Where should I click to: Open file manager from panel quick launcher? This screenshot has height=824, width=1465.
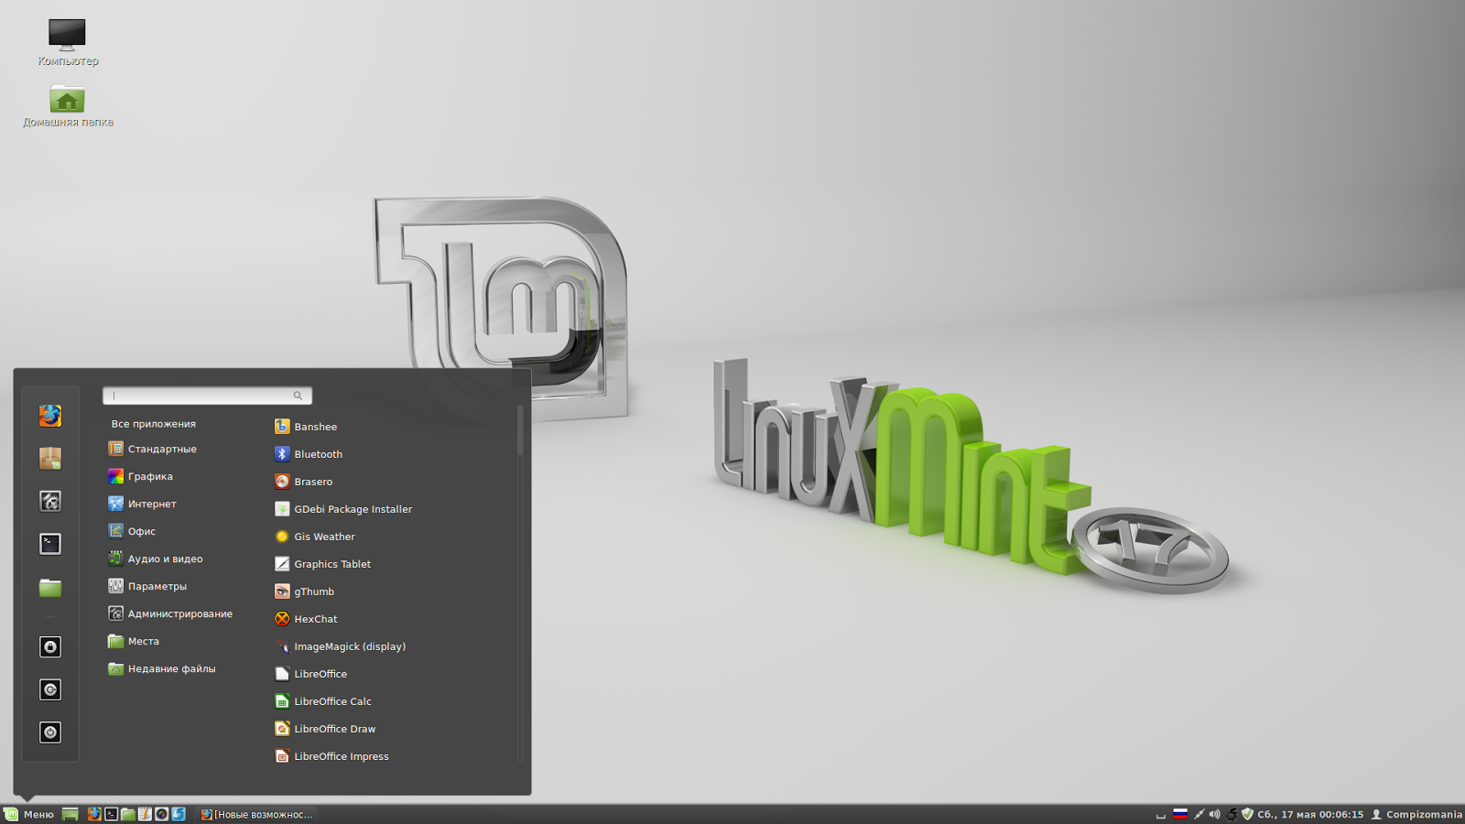tap(128, 814)
